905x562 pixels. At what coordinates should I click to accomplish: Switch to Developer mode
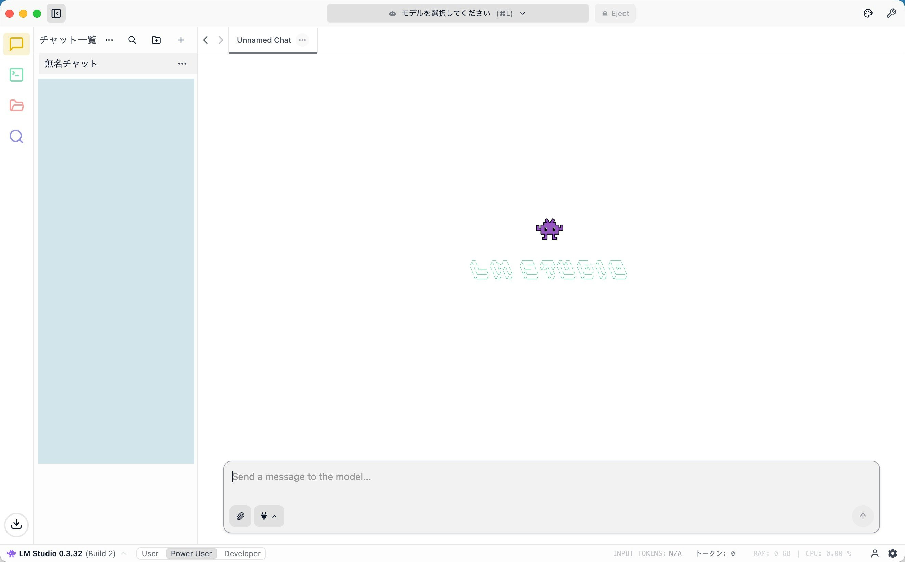coord(242,553)
